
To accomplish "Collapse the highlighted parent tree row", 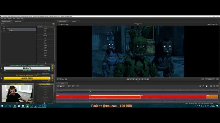I will pos(6,29).
